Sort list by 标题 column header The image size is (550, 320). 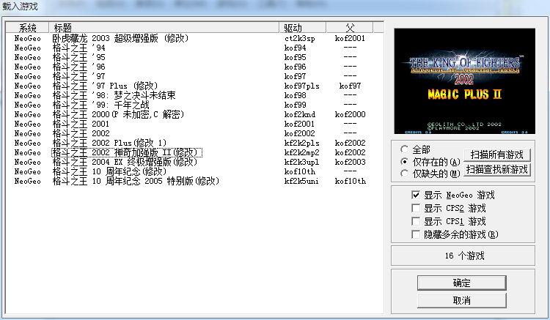165,27
